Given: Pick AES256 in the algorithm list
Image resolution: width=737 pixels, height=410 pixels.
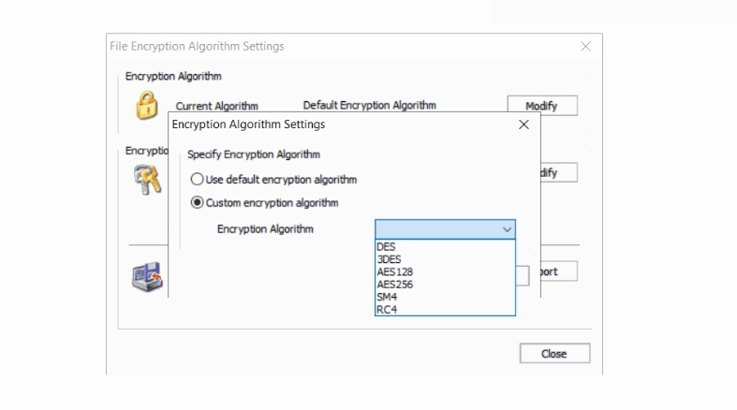Looking at the screenshot, I should pos(445,285).
